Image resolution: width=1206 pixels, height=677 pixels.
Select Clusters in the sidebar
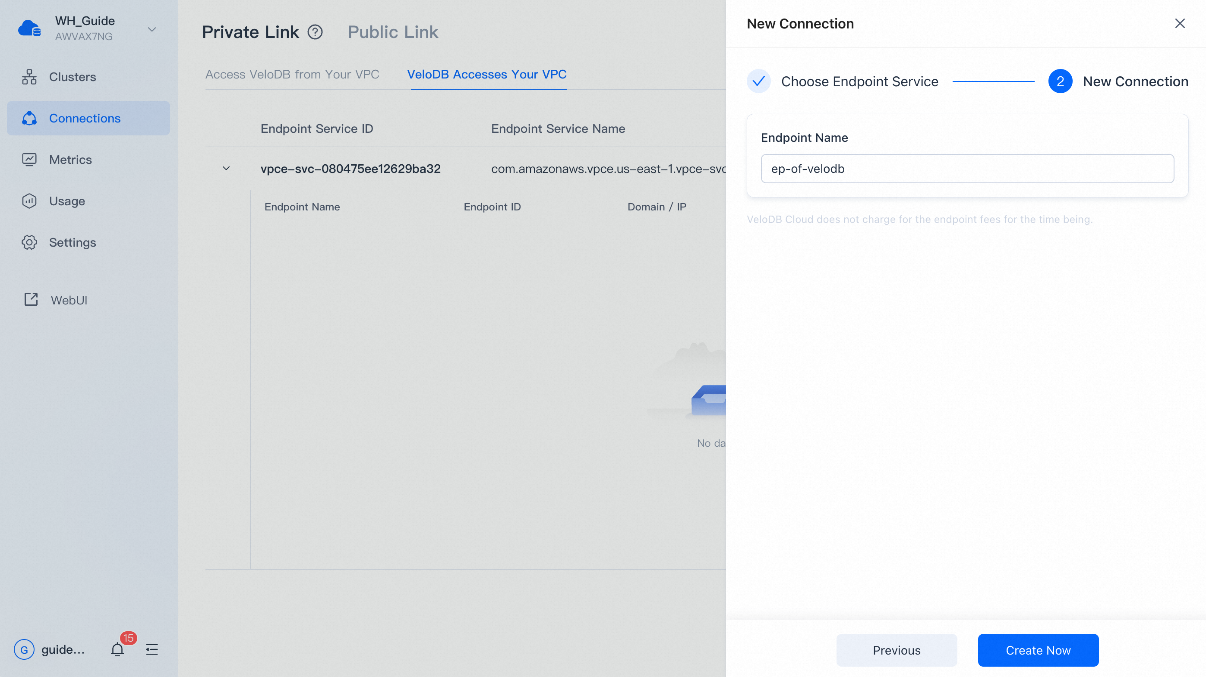[x=72, y=77]
